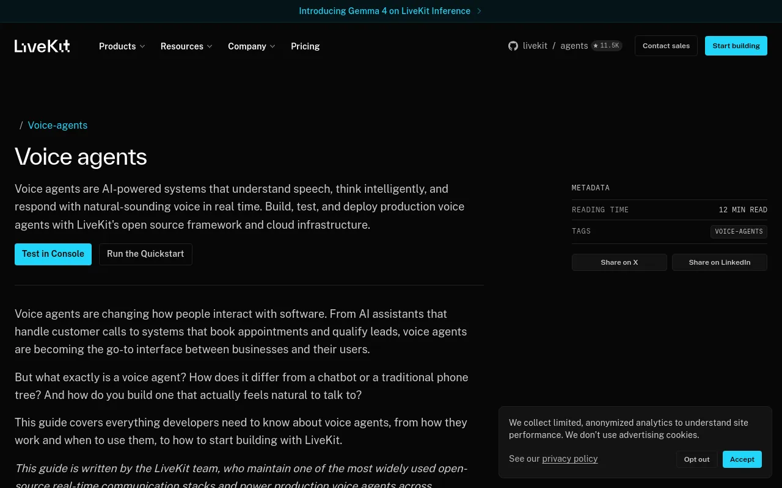Expand the Products menu
Viewport: 782px width, 488px height.
tap(122, 46)
